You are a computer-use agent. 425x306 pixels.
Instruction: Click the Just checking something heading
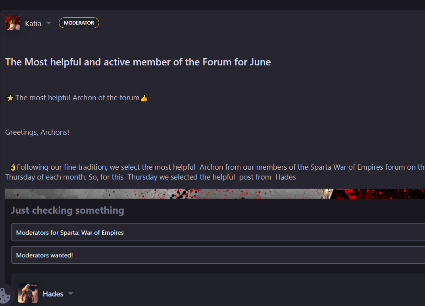(67, 210)
